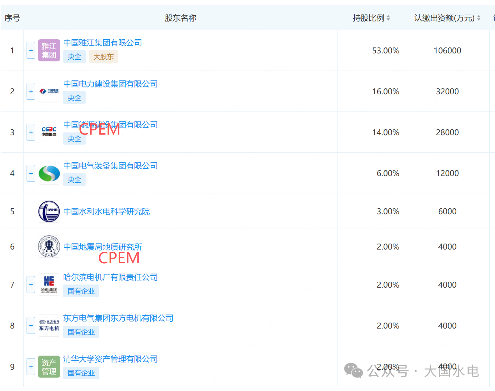Click the IWHR institute logo

[x=49, y=211]
